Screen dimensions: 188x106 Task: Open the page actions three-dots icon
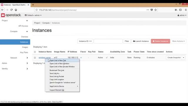[148, 10]
